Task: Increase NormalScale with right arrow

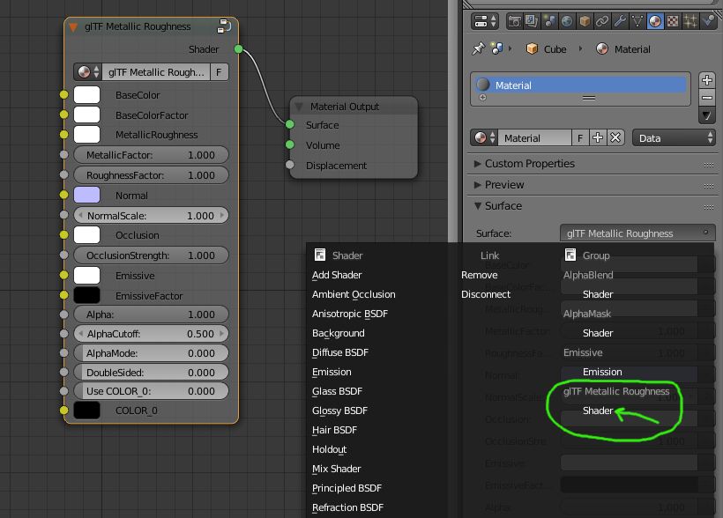Action: pos(222,215)
